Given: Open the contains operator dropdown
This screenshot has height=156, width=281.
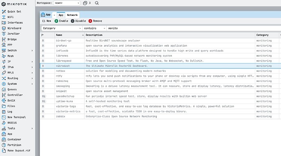Looking at the screenshot, I should click(94, 29).
